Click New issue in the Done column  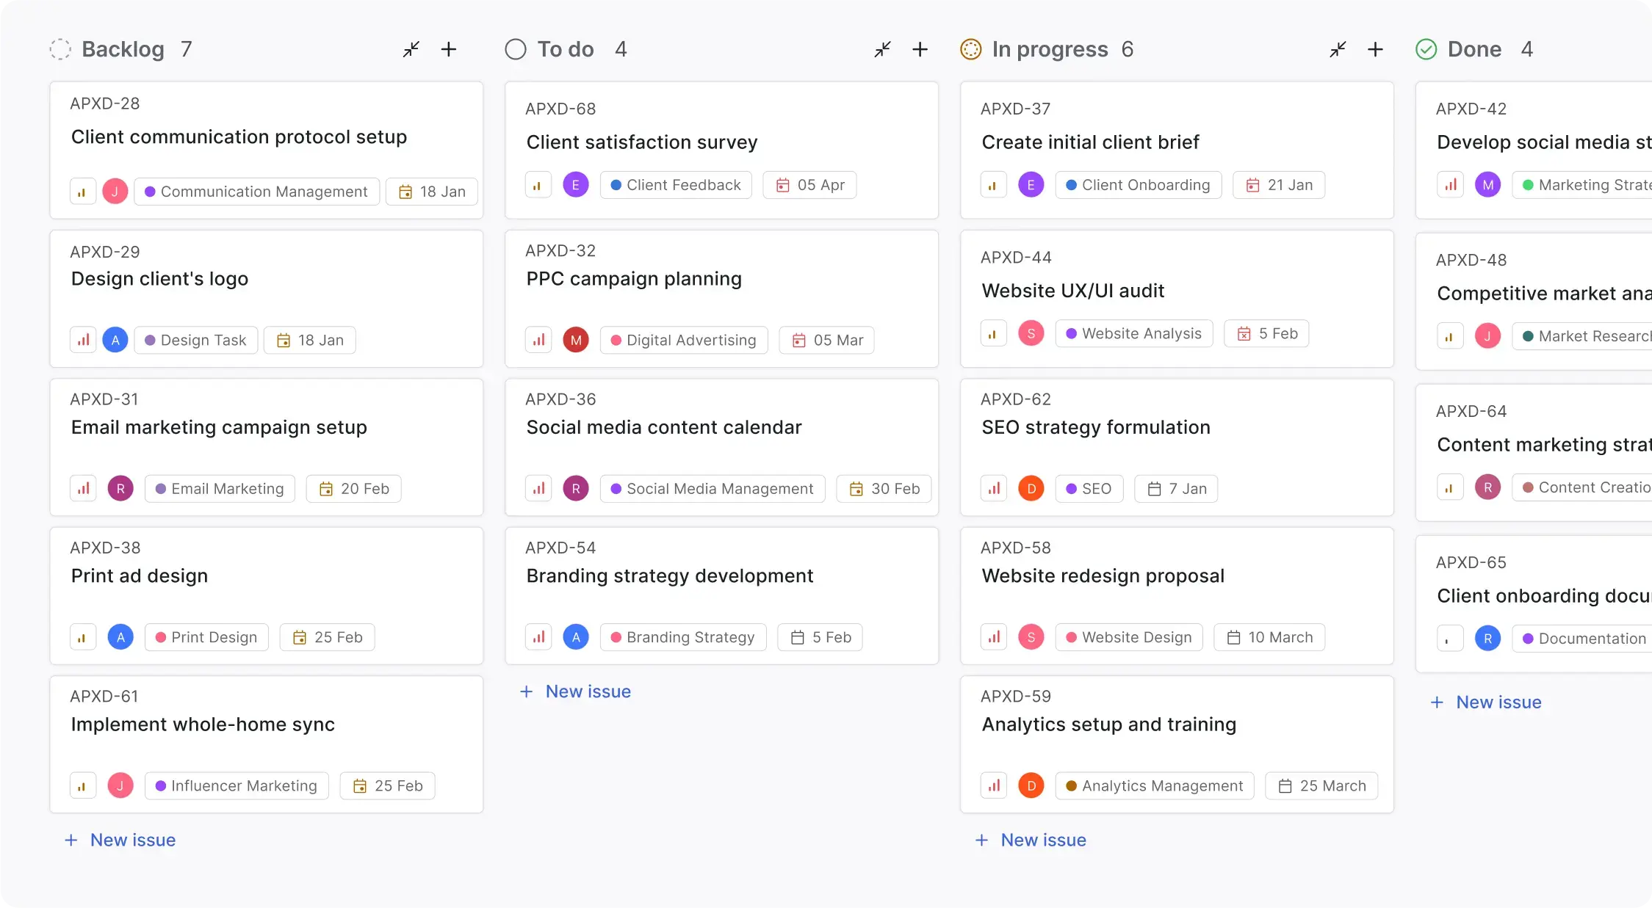1485,702
